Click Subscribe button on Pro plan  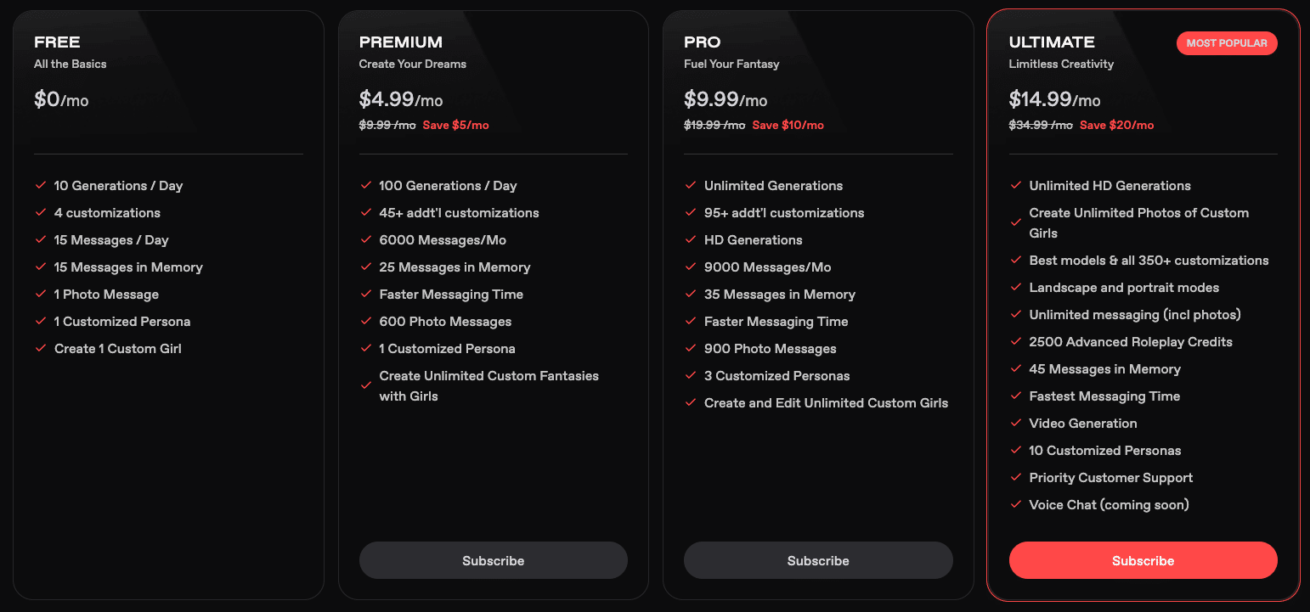click(817, 560)
